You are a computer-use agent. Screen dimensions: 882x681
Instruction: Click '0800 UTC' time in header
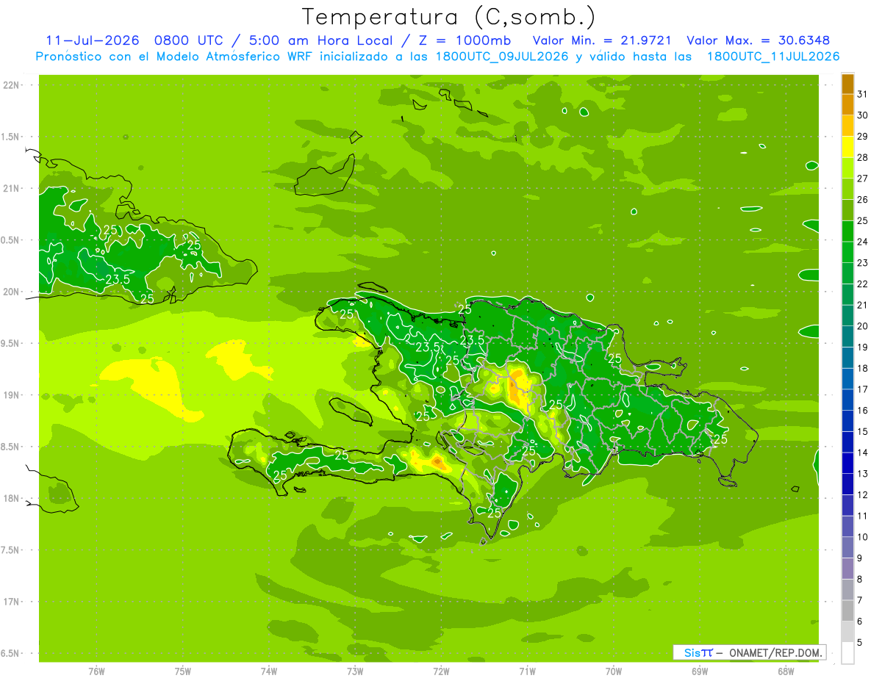[x=190, y=40]
